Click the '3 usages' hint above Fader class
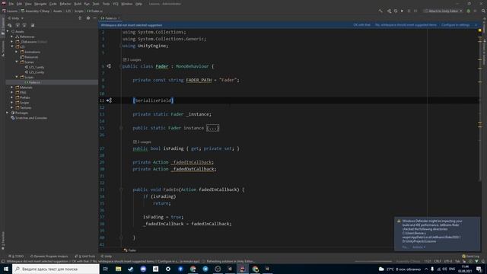 [x=132, y=59]
